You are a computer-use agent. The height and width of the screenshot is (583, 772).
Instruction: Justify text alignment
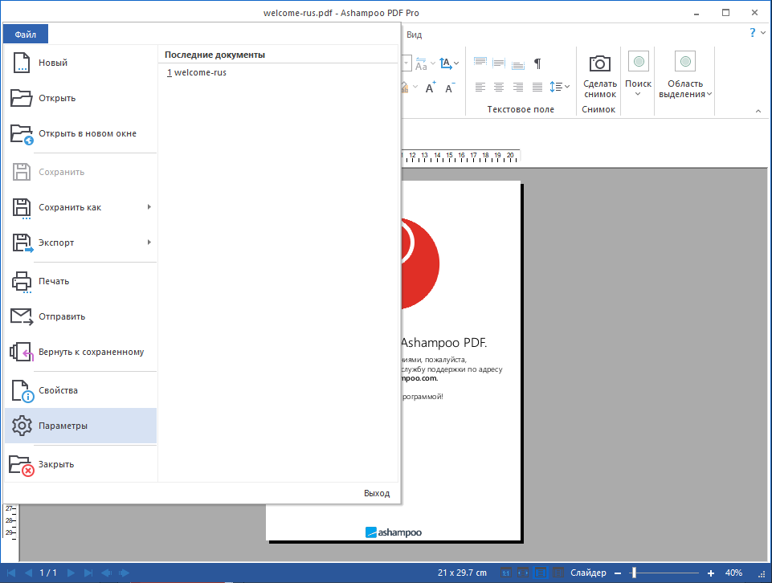pos(537,87)
